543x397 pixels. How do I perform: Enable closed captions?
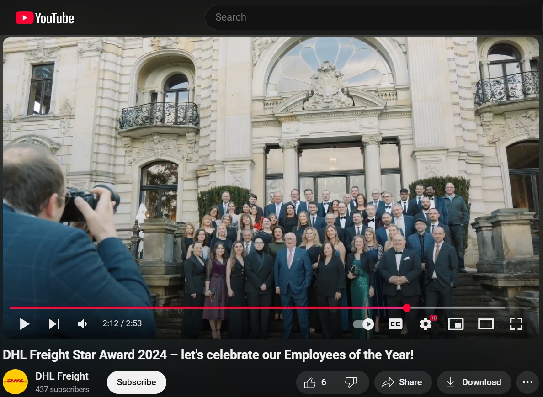point(395,324)
